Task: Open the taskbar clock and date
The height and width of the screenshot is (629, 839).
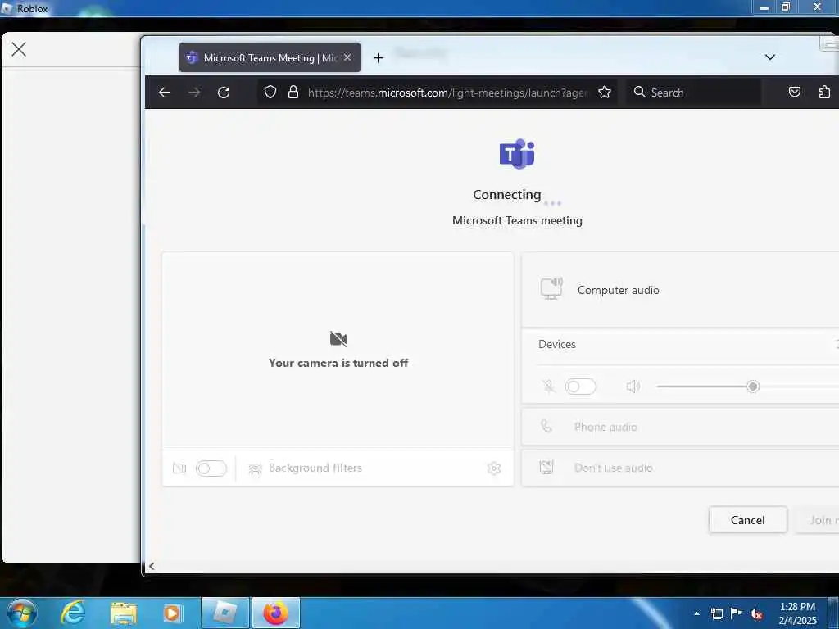Action: 797,613
